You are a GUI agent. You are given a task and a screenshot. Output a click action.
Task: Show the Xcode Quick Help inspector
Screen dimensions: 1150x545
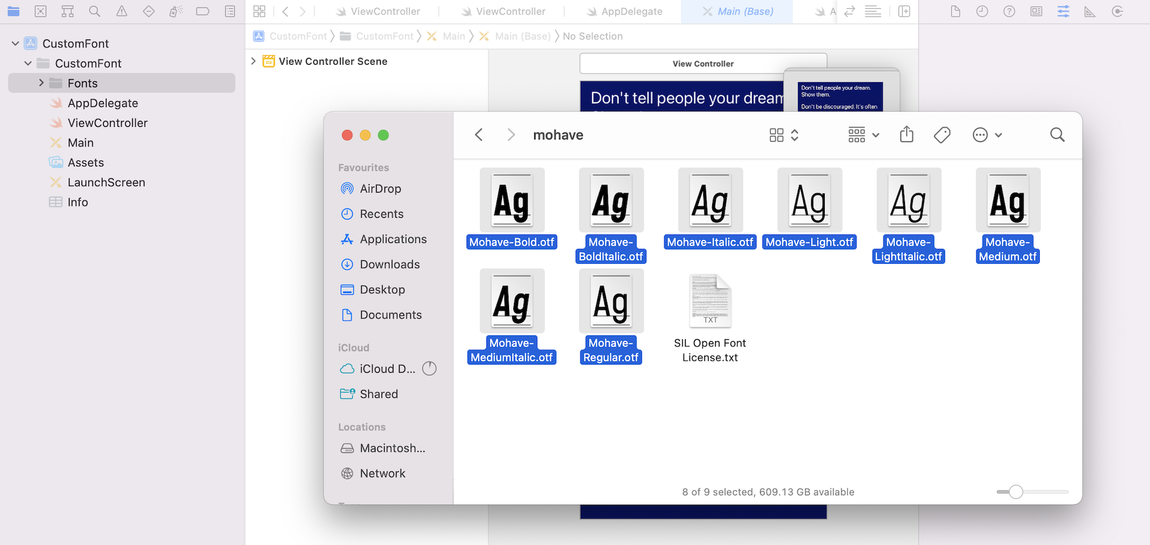click(x=1009, y=11)
